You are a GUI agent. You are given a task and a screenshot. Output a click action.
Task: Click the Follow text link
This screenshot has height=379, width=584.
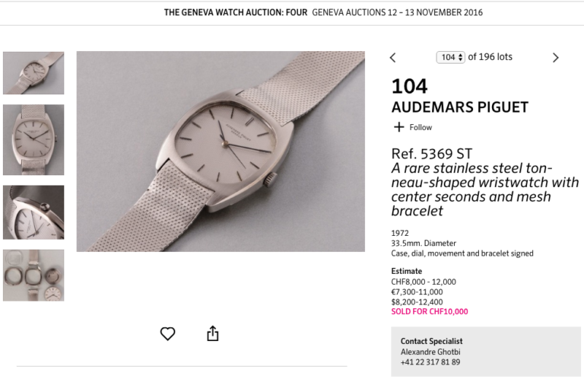[421, 127]
